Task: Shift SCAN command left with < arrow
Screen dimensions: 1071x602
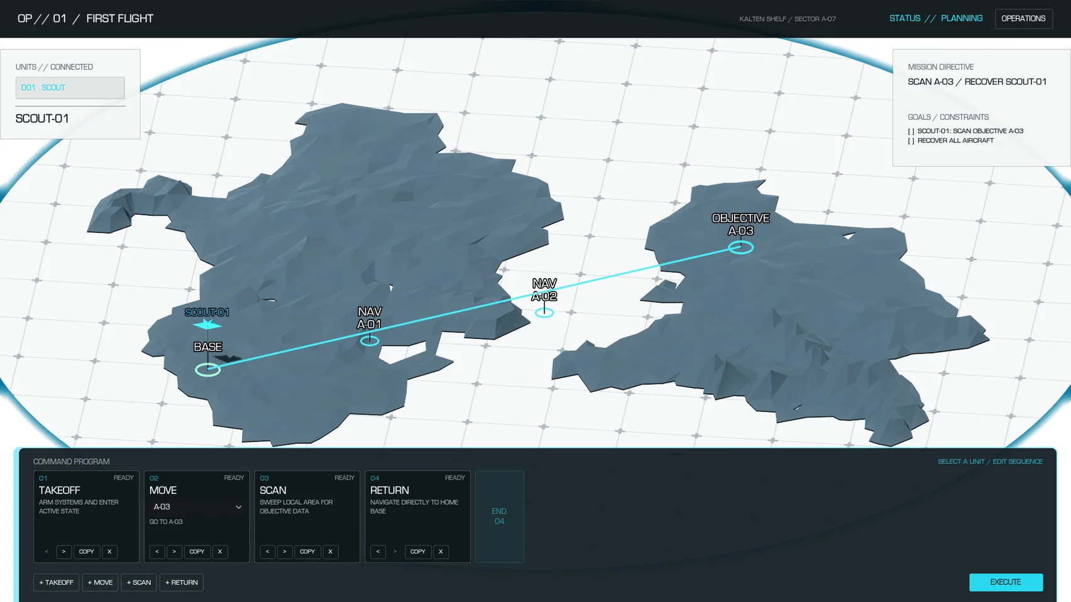Action: tap(268, 552)
